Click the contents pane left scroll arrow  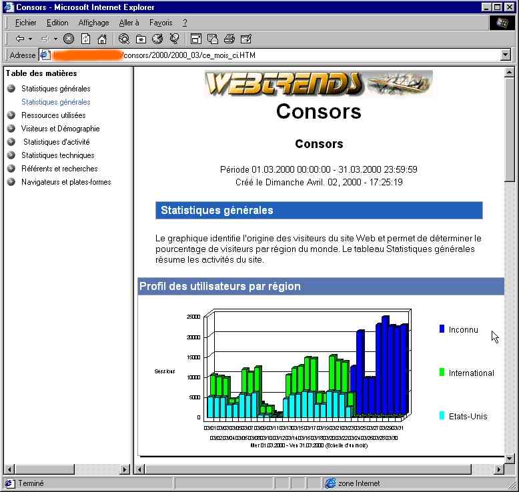pyautogui.click(x=9, y=469)
